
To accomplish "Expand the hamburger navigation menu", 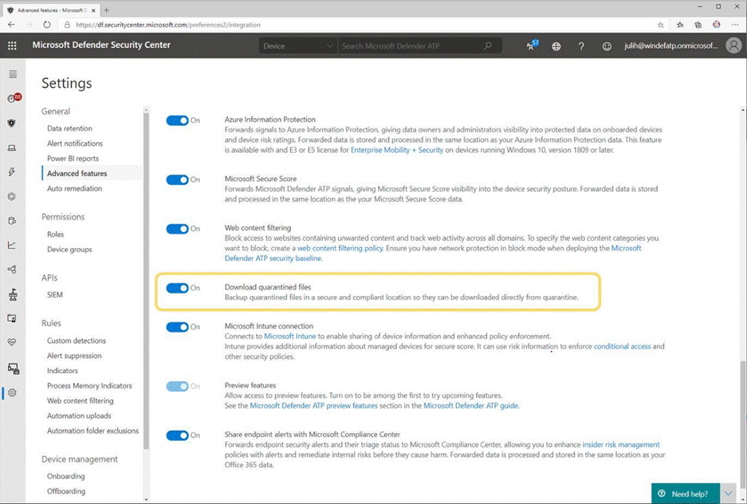I will 13,74.
